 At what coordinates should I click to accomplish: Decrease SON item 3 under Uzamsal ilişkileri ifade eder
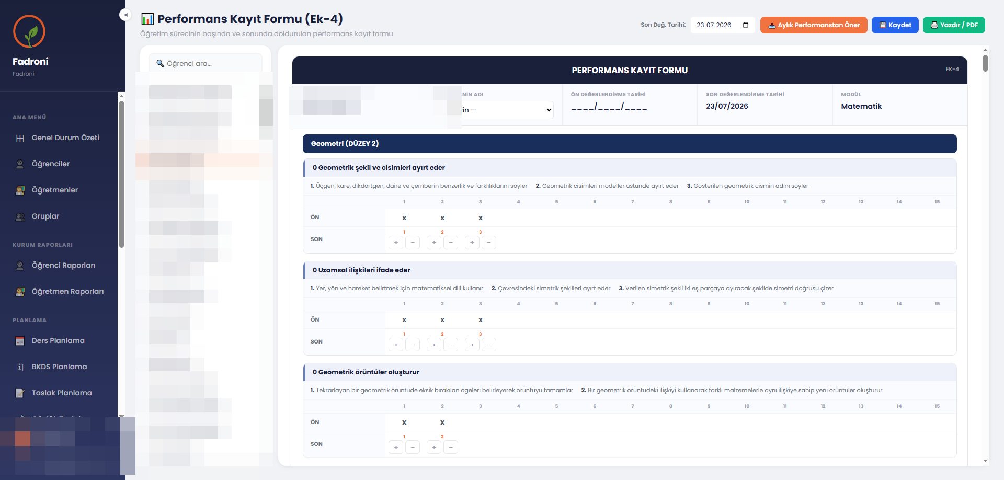coord(489,345)
